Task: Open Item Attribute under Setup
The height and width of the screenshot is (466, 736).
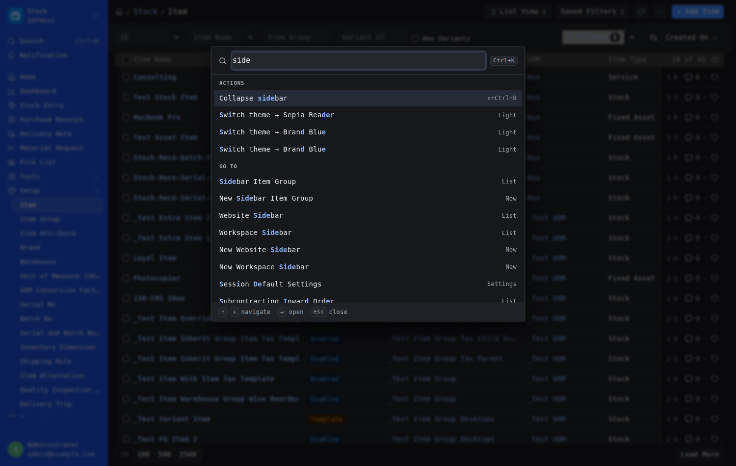Action: (x=58, y=233)
